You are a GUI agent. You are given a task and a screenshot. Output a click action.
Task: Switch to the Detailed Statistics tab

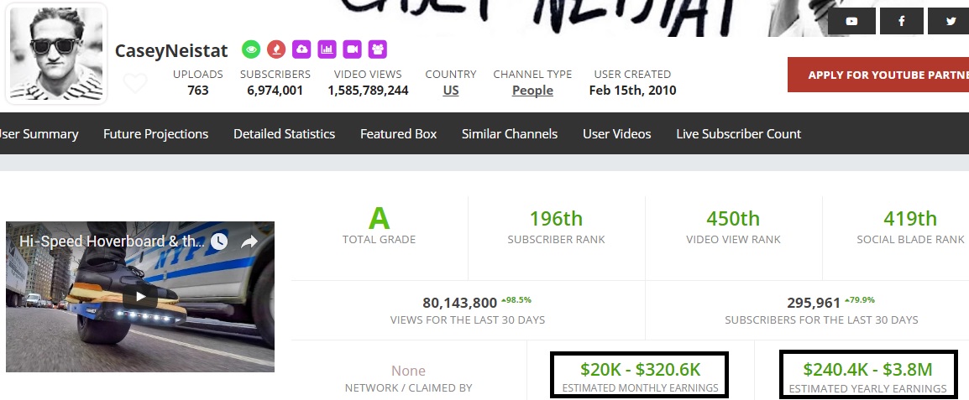click(x=284, y=134)
